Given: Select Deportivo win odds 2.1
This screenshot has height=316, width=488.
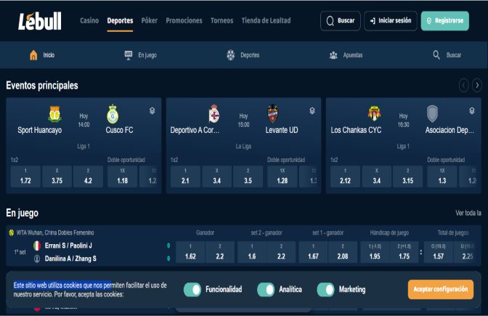Looking at the screenshot, I should (x=185, y=177).
